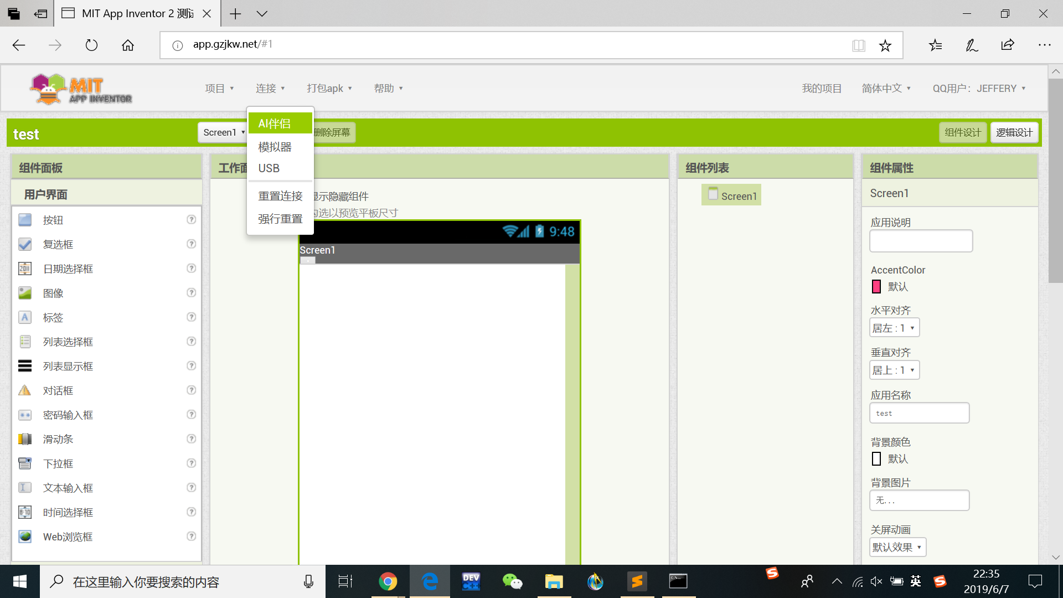The width and height of the screenshot is (1063, 598).
Task: Open help for the 对话框 component
Action: tap(191, 390)
